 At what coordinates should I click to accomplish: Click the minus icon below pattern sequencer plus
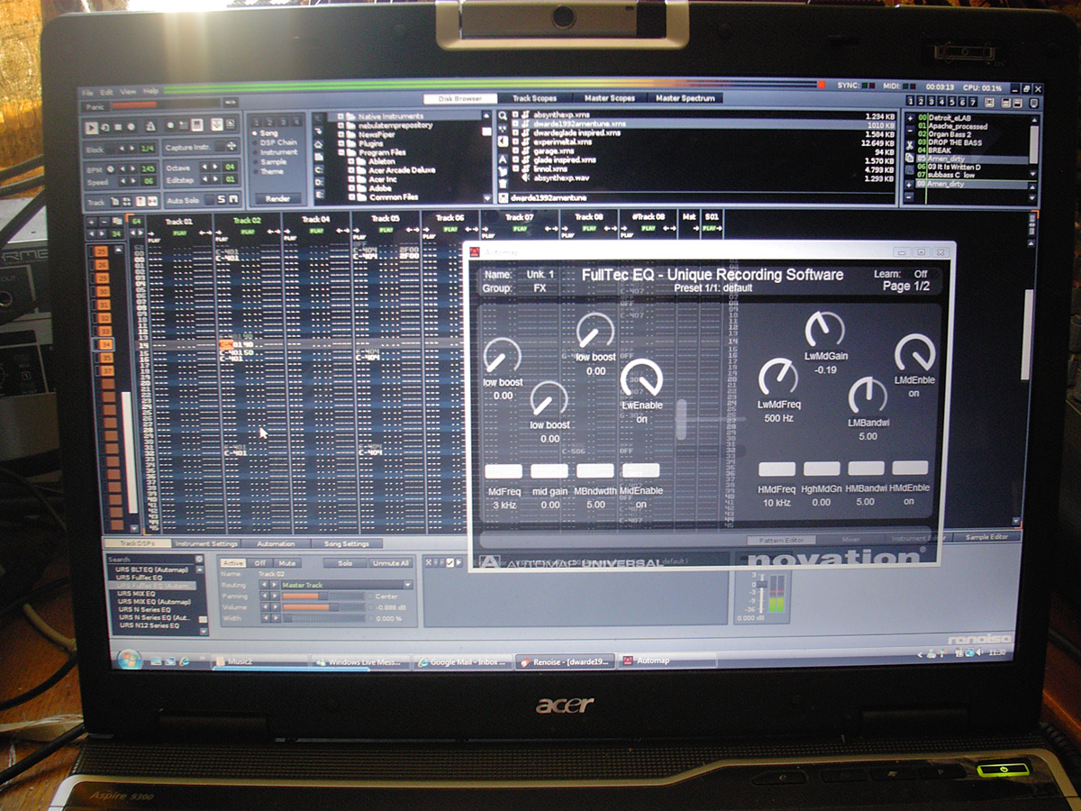(104, 222)
